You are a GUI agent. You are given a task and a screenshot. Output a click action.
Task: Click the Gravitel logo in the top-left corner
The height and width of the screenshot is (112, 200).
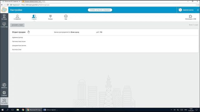click(4, 10)
